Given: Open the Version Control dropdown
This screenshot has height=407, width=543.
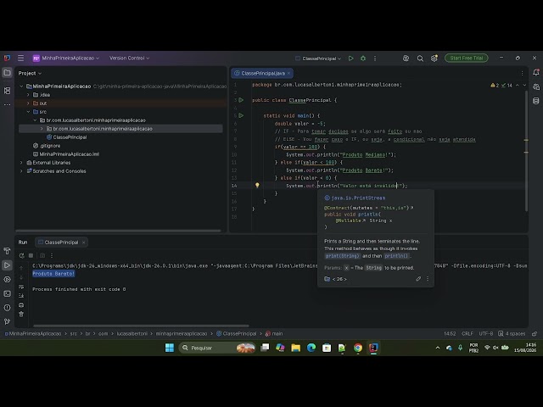Looking at the screenshot, I should coord(129,59).
